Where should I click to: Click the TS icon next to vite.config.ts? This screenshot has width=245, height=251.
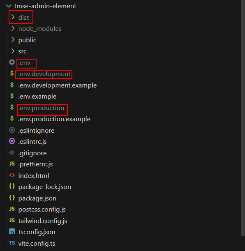click(x=12, y=243)
